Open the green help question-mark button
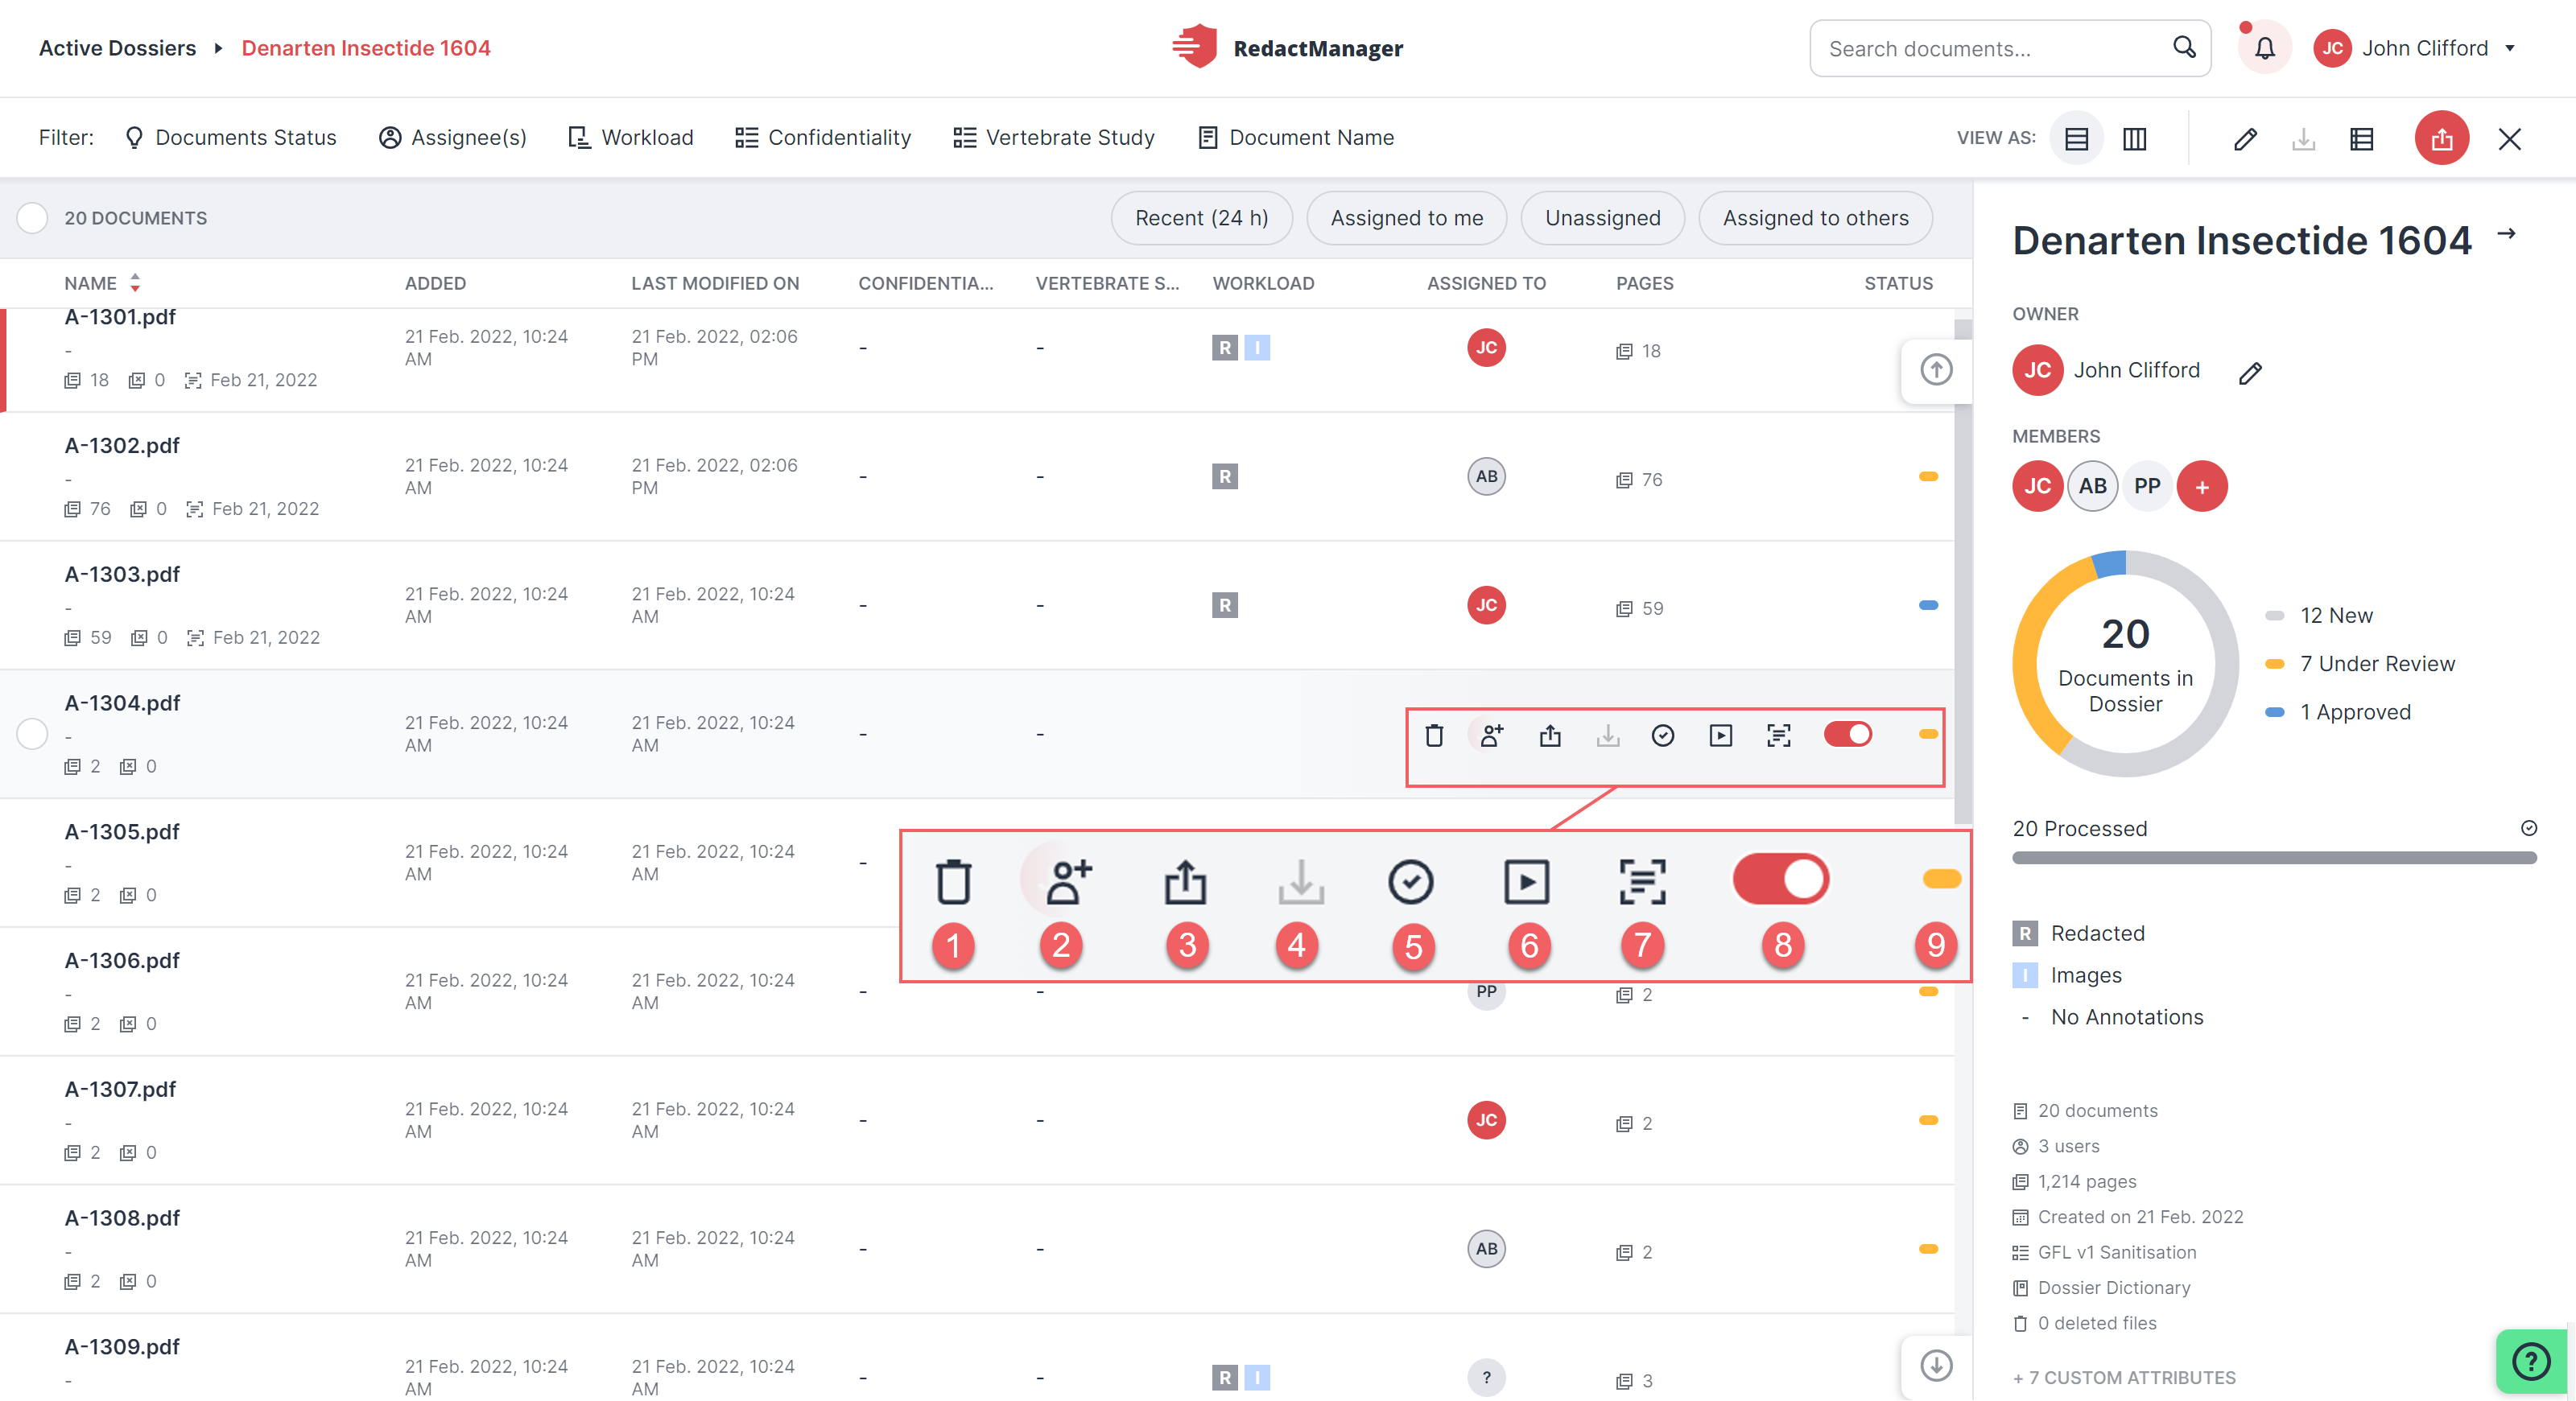2576x1401 pixels. pyautogui.click(x=2531, y=1361)
